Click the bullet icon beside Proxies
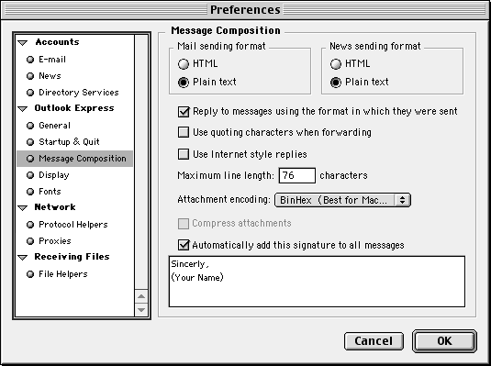 click(30, 241)
